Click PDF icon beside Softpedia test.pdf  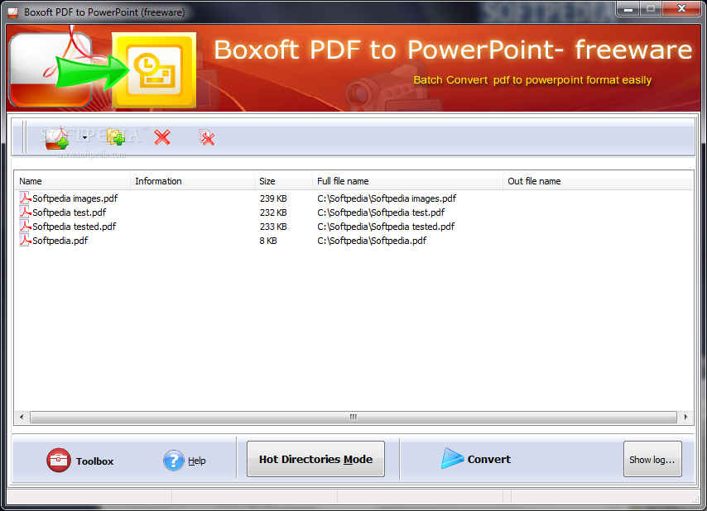[x=25, y=212]
